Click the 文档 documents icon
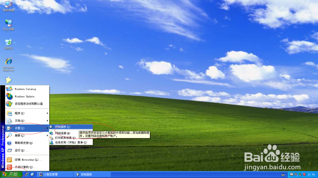The height and width of the screenshot is (178, 318). (x=9, y=121)
